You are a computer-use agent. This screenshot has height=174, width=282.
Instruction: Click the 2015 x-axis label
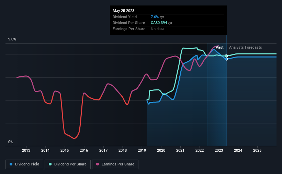click(x=65, y=150)
